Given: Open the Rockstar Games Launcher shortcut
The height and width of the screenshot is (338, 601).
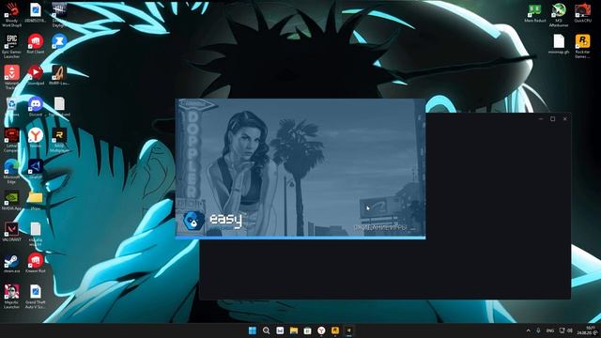Looking at the screenshot, I should [x=582, y=46].
